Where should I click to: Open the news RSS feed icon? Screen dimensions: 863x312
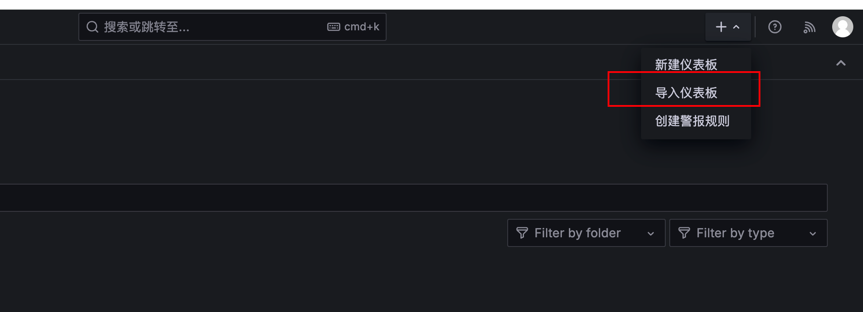[809, 28]
